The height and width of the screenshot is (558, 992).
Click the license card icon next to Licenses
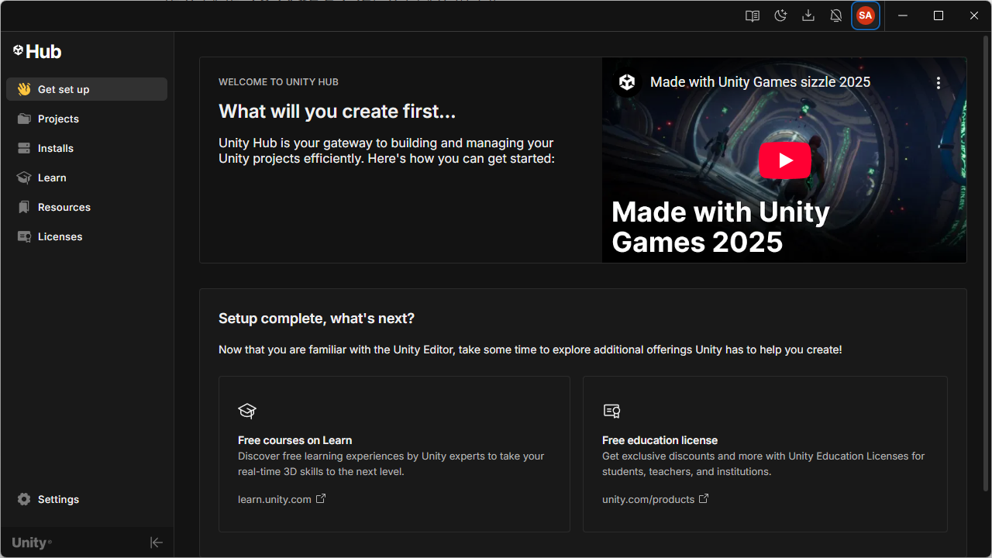click(x=24, y=236)
